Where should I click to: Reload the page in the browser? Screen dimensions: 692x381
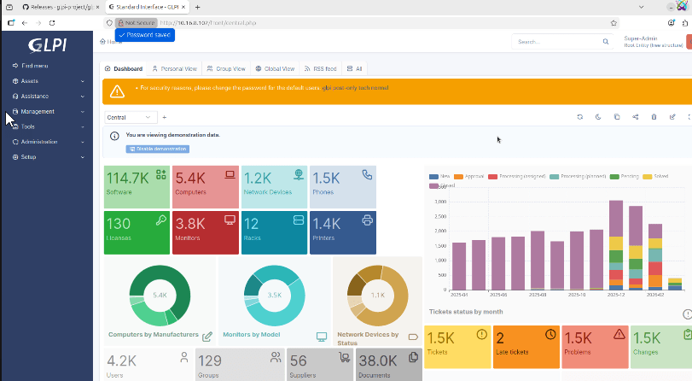(x=53, y=22)
